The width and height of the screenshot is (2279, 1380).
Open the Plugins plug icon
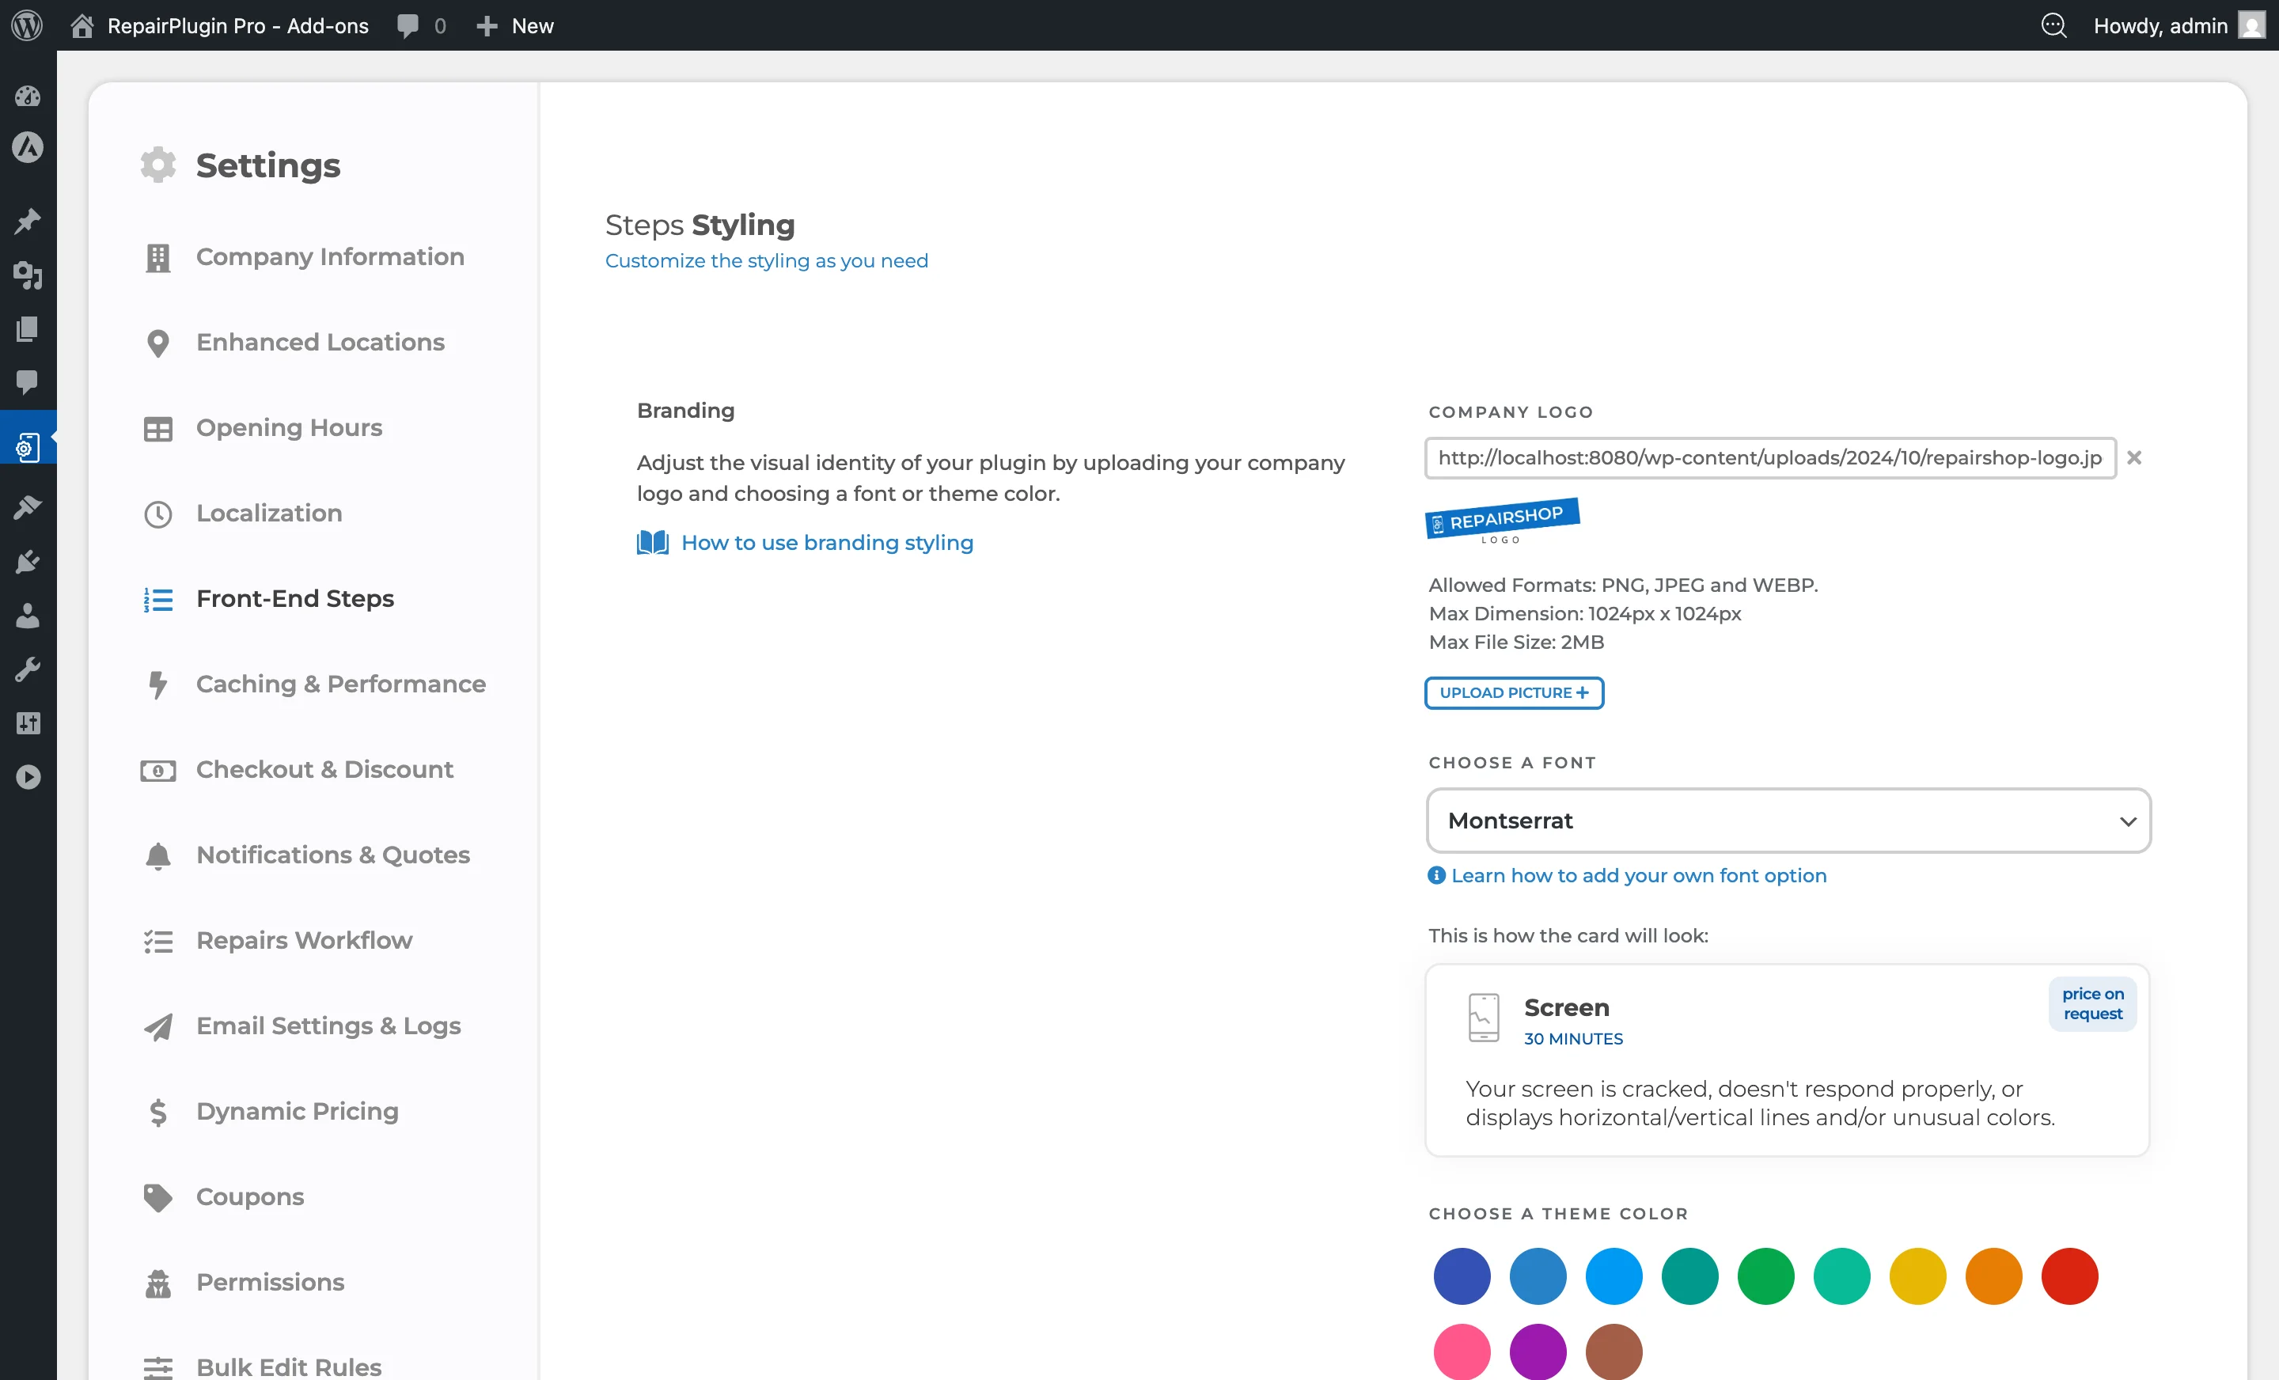[x=28, y=562]
